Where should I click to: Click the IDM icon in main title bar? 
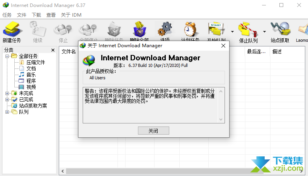pyautogui.click(x=6, y=5)
